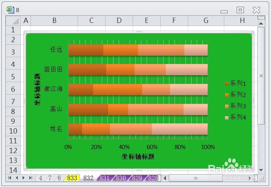The width and height of the screenshot is (271, 187).
Task: Select 系列2 bar segment for 谢江海
Action: [118, 90]
